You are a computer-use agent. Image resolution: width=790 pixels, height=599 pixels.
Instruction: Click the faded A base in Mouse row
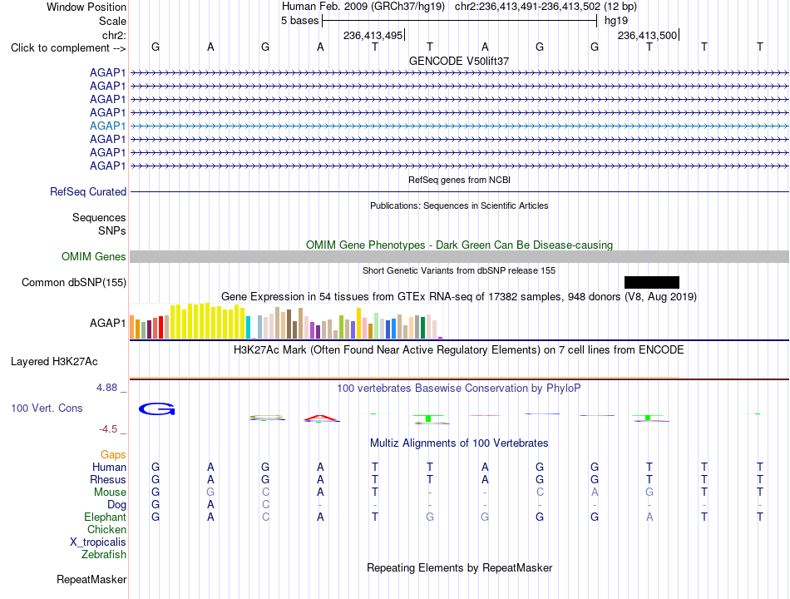tap(595, 493)
